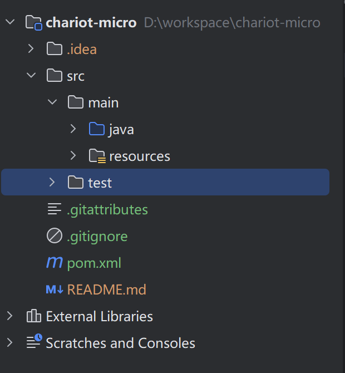Screen dimensions: 345x373
Task: Click the Scratches and Consoles icon
Action: click(x=34, y=342)
